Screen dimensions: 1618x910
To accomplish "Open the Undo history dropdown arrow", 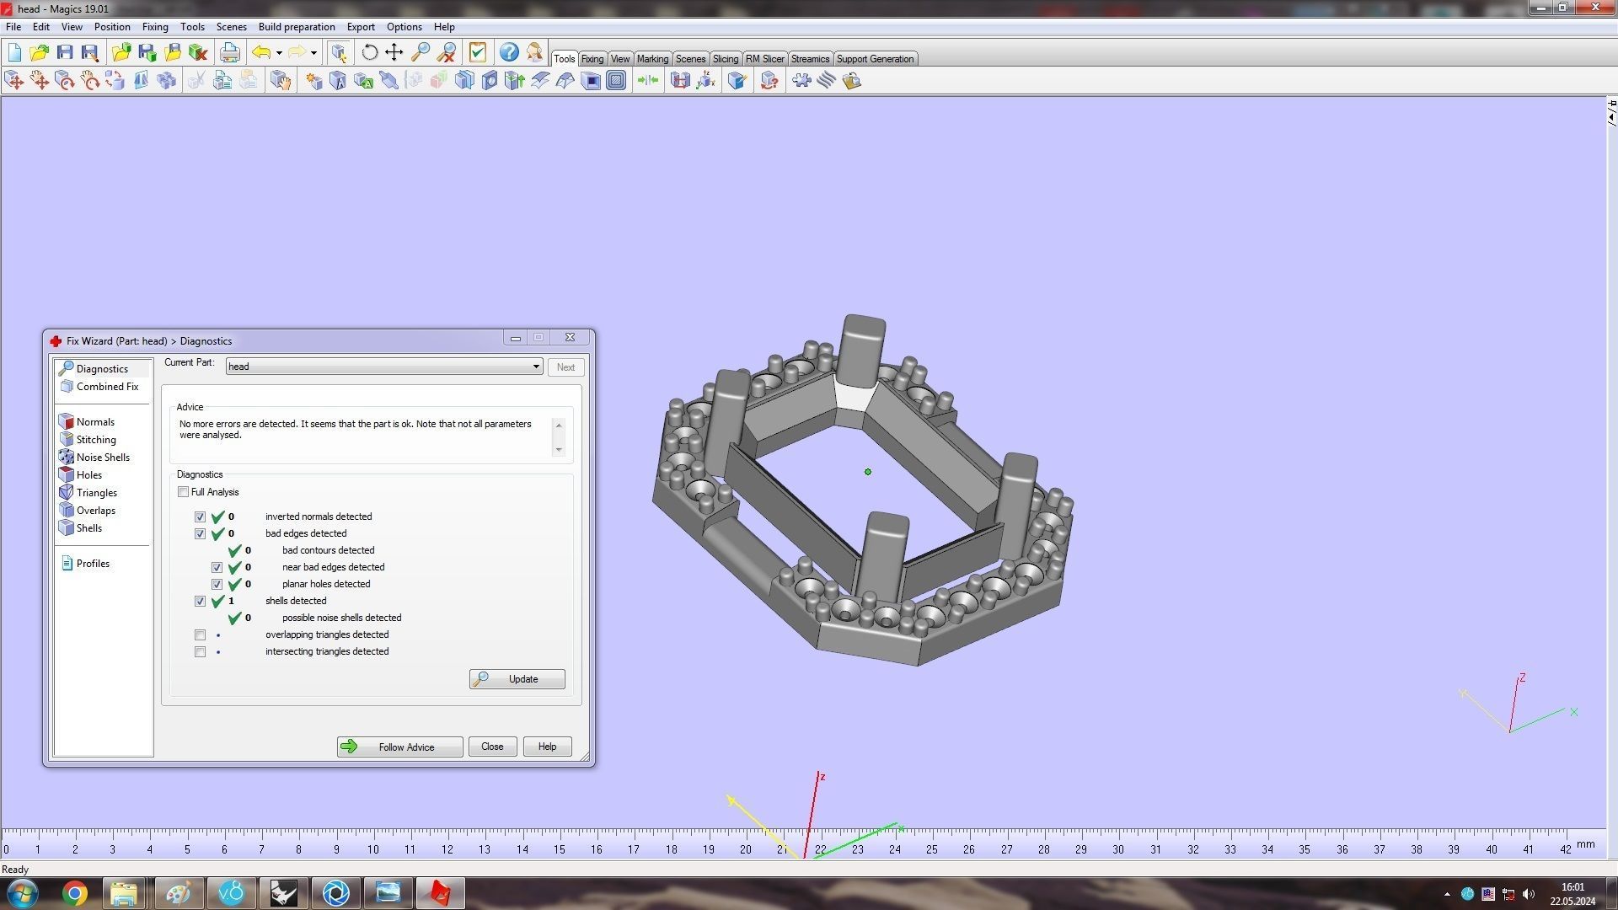I will (279, 53).
